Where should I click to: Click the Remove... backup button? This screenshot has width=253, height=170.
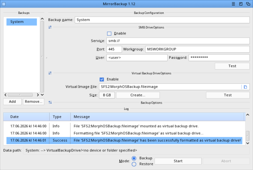[34, 102]
